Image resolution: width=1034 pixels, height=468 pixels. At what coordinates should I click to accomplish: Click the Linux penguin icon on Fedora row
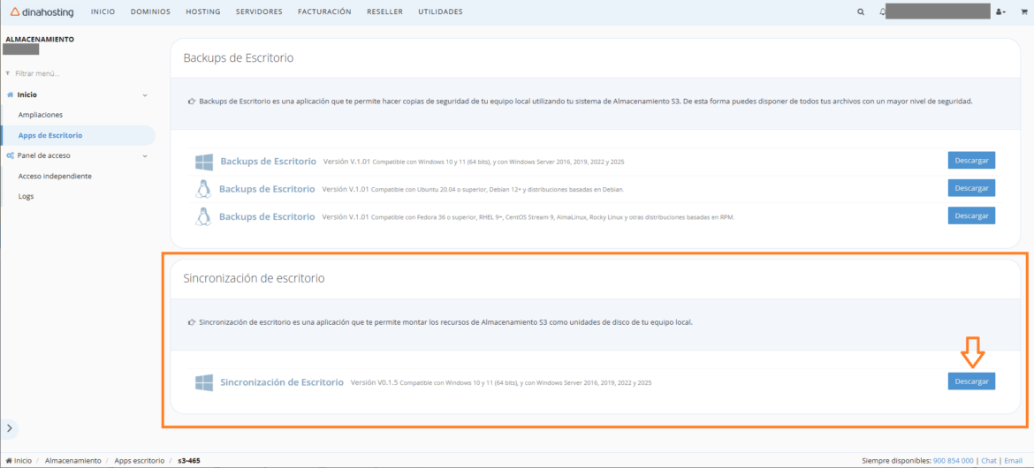click(x=203, y=216)
